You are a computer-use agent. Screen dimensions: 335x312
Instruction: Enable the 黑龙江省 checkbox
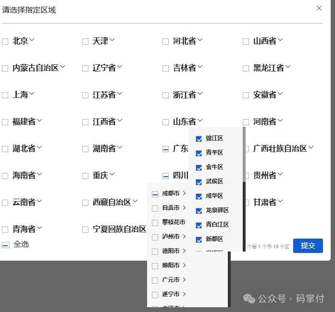click(246, 68)
